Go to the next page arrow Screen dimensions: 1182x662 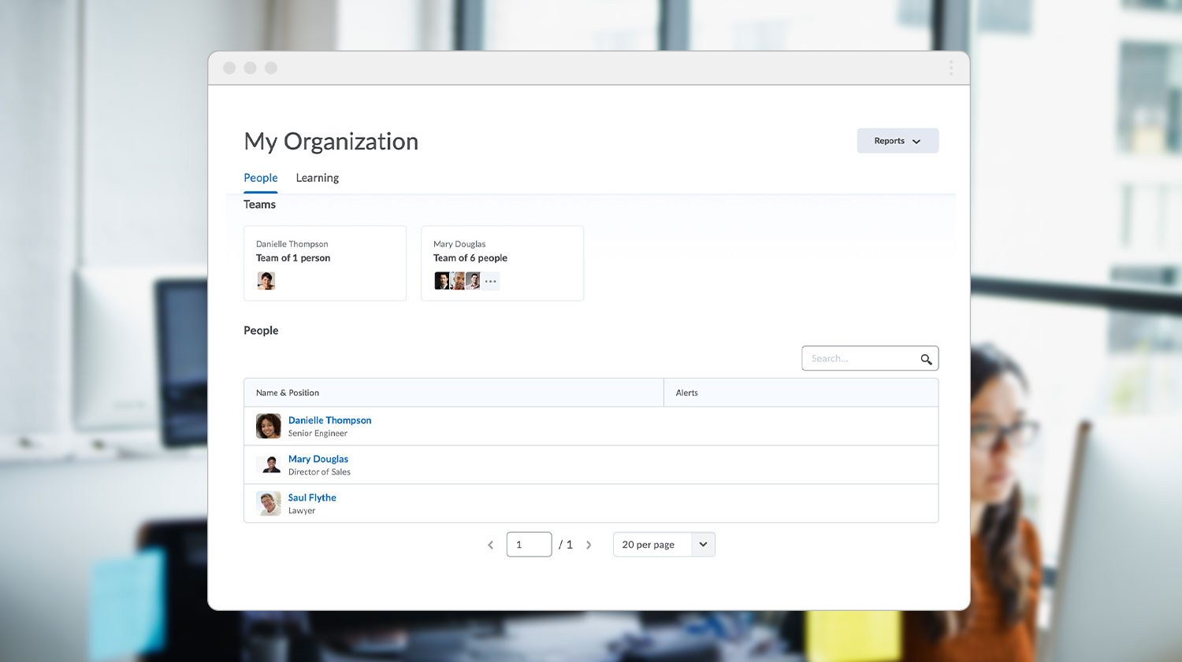pyautogui.click(x=589, y=545)
